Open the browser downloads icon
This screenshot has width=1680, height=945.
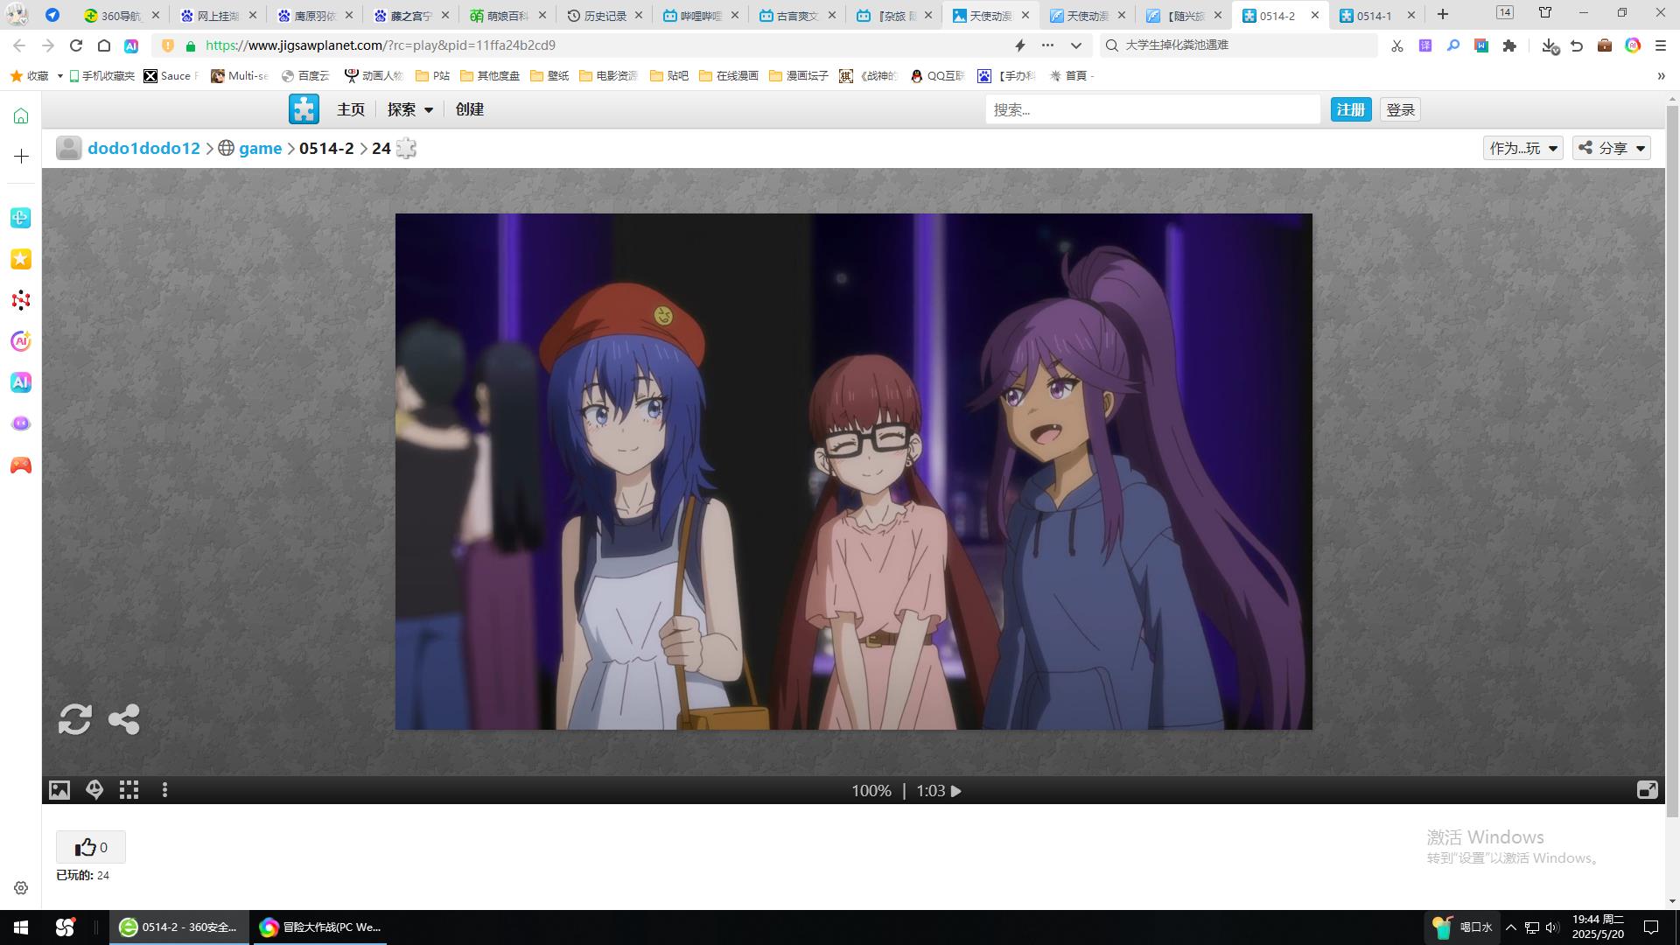pyautogui.click(x=1550, y=45)
